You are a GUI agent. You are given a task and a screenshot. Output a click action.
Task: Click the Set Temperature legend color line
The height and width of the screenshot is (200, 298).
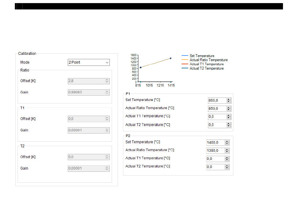click(x=185, y=56)
